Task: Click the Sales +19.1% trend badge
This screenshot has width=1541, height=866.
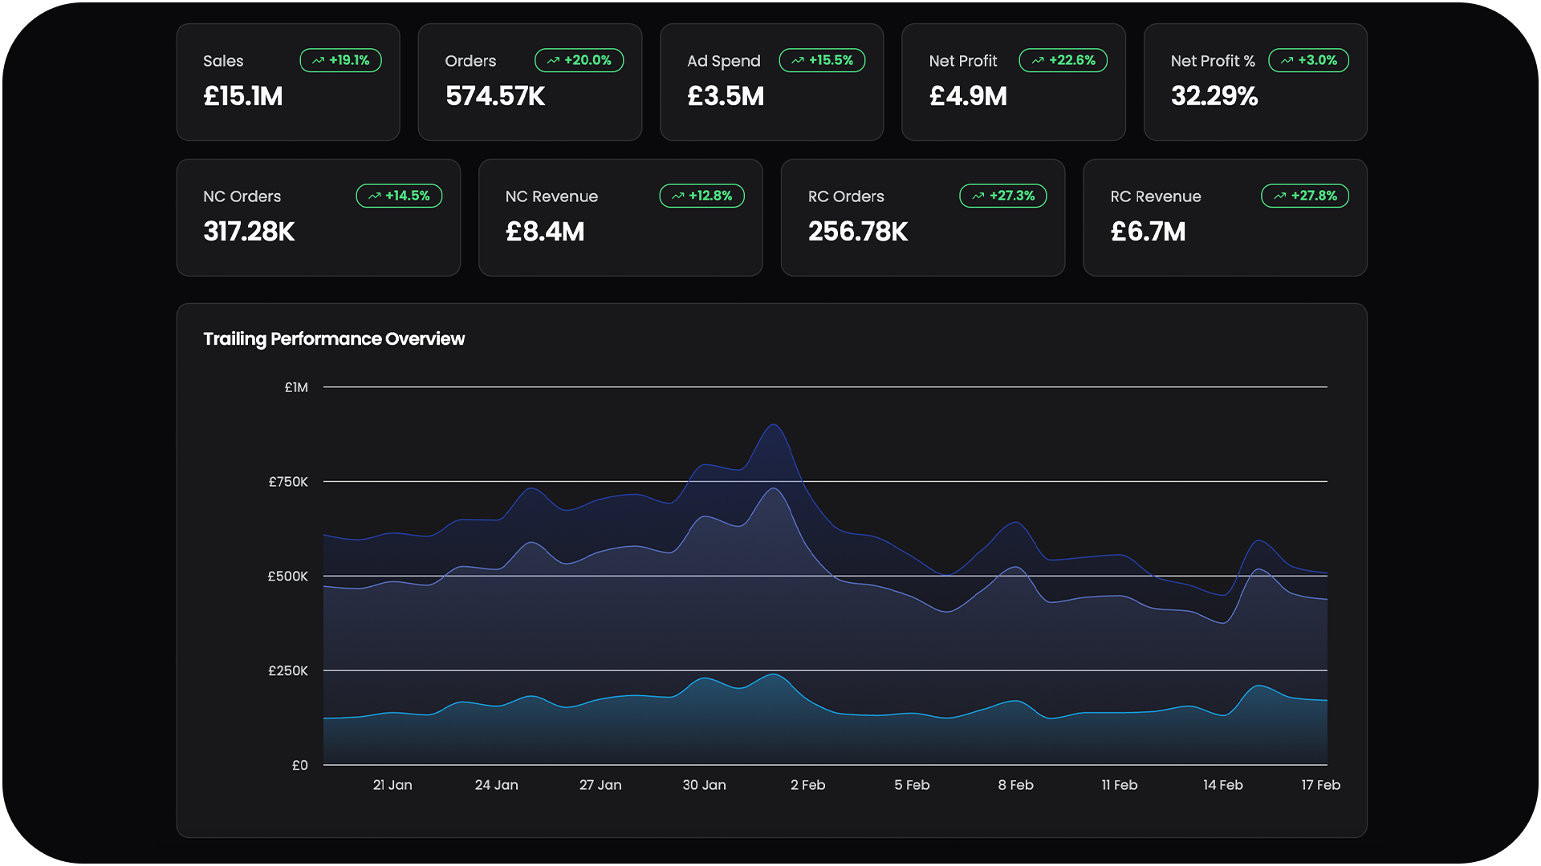Action: tap(340, 60)
